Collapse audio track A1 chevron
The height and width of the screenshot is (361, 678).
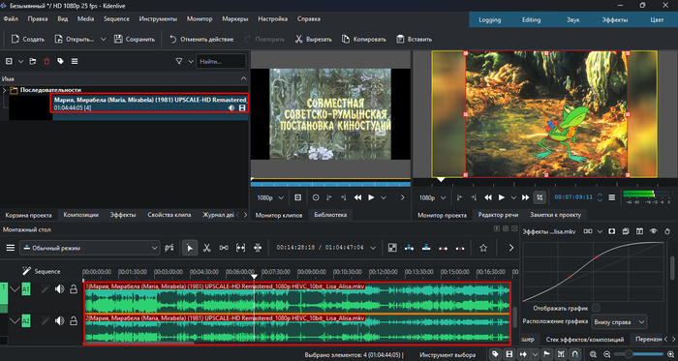click(15, 288)
